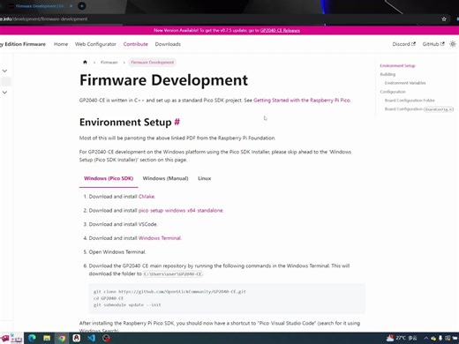Viewport: 459px width, 344px height.
Task: Jump to Environment Setup in table of contents
Action: tap(397, 65)
